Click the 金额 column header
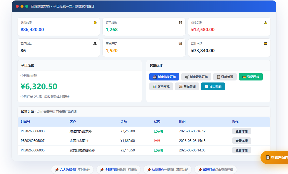 click(123, 122)
